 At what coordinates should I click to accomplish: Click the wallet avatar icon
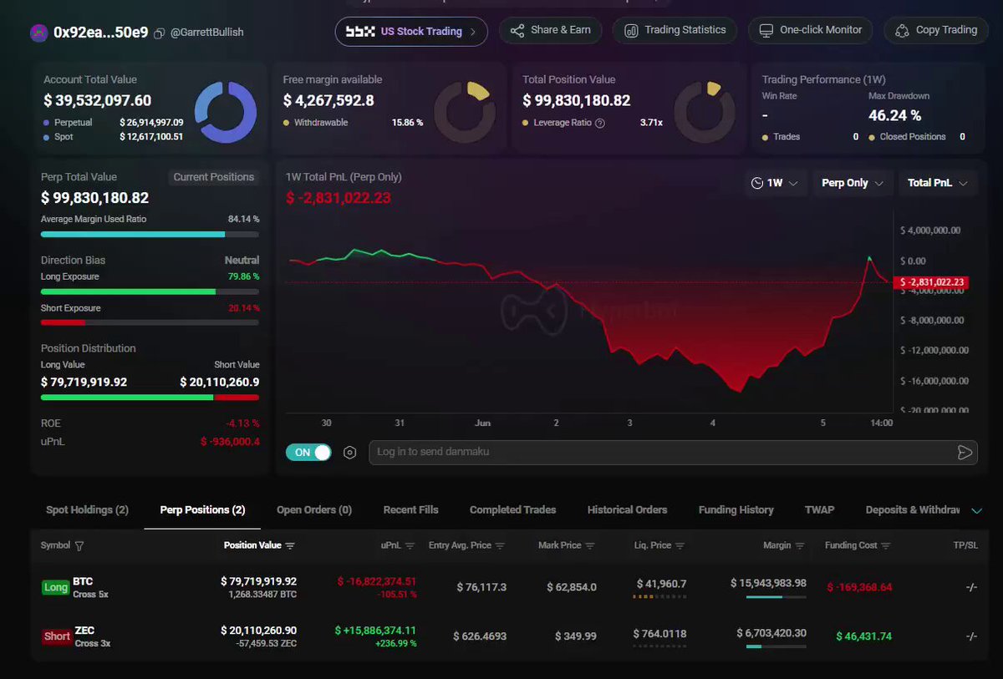[38, 33]
